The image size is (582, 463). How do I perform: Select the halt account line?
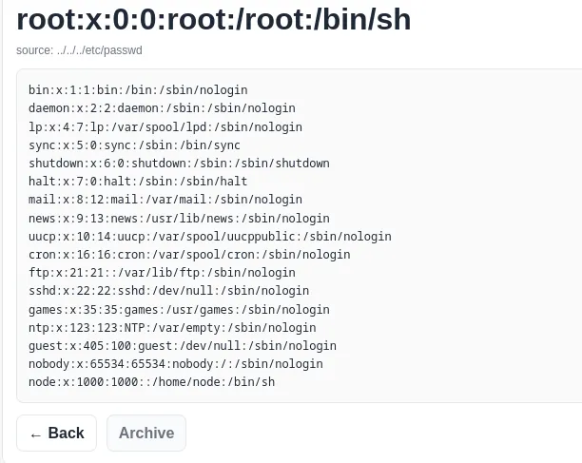tap(138, 182)
